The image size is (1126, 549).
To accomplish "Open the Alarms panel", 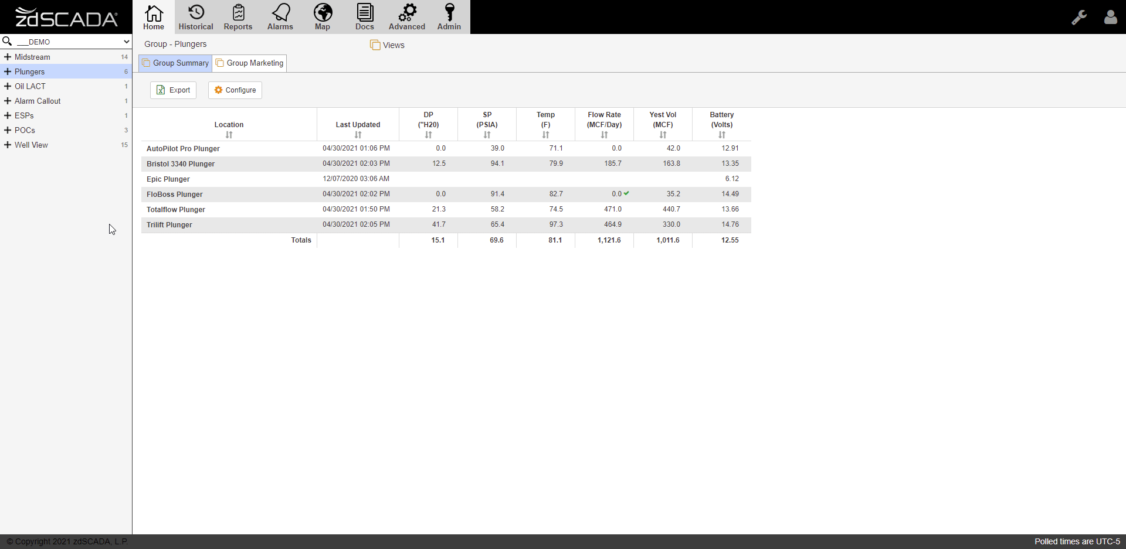I will tap(280, 16).
